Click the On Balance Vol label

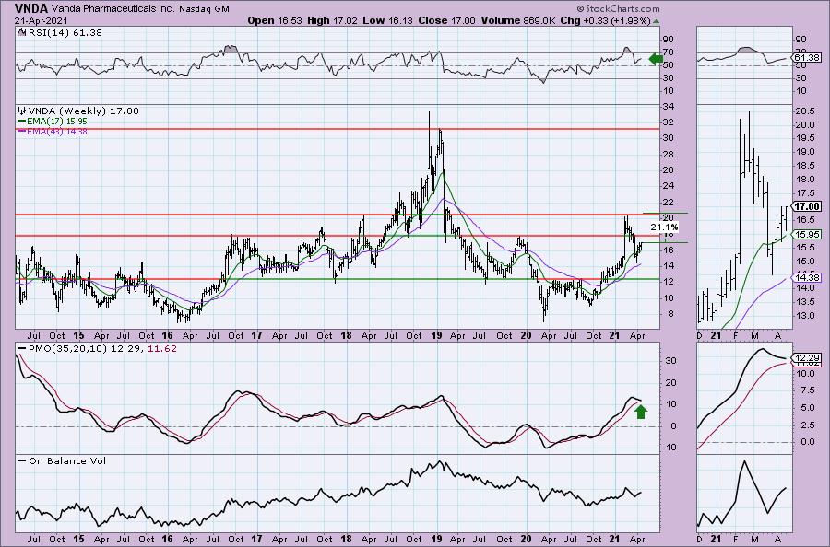pyautogui.click(x=67, y=460)
